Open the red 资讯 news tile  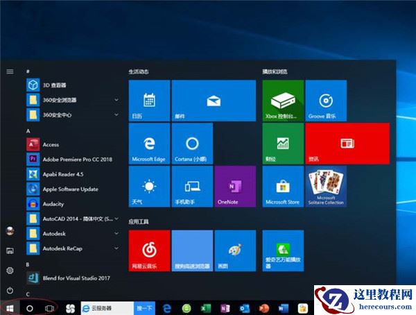tap(347, 144)
